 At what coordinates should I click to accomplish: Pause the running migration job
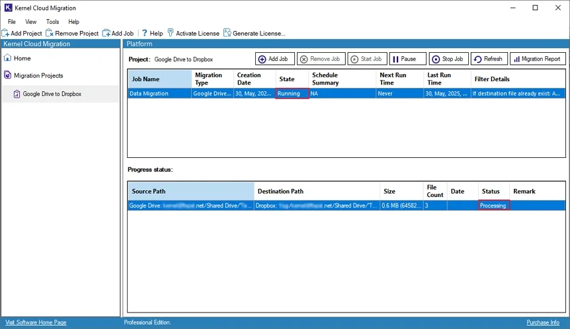[407, 59]
